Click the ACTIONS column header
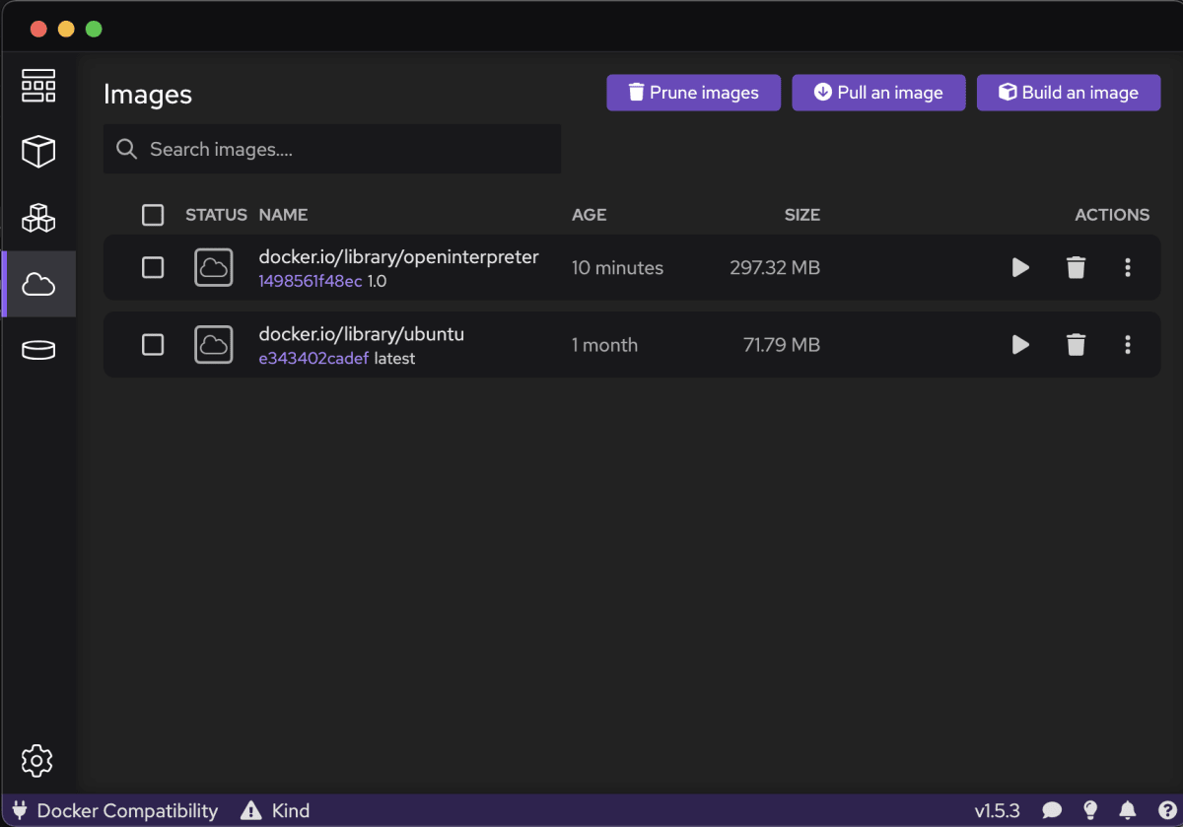This screenshot has height=827, width=1183. tap(1112, 215)
